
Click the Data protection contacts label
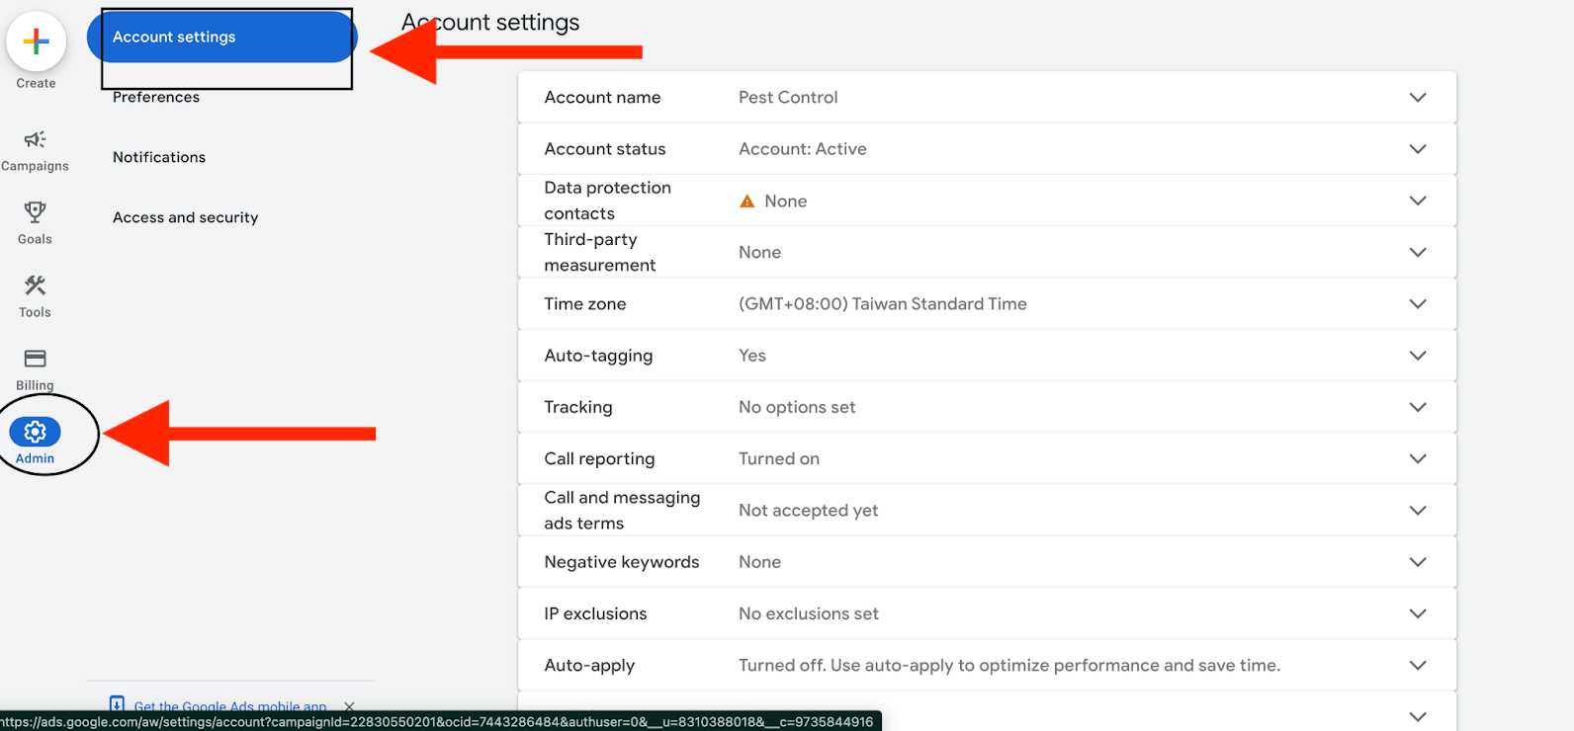[x=607, y=201]
